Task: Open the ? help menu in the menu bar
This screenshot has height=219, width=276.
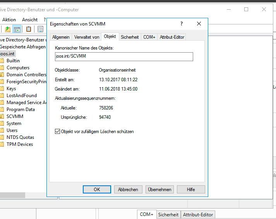Action: pos(45,20)
